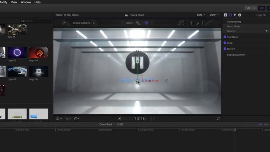Open the layout dropdown arrow at top right
270x152 pixels.
pos(254,8)
